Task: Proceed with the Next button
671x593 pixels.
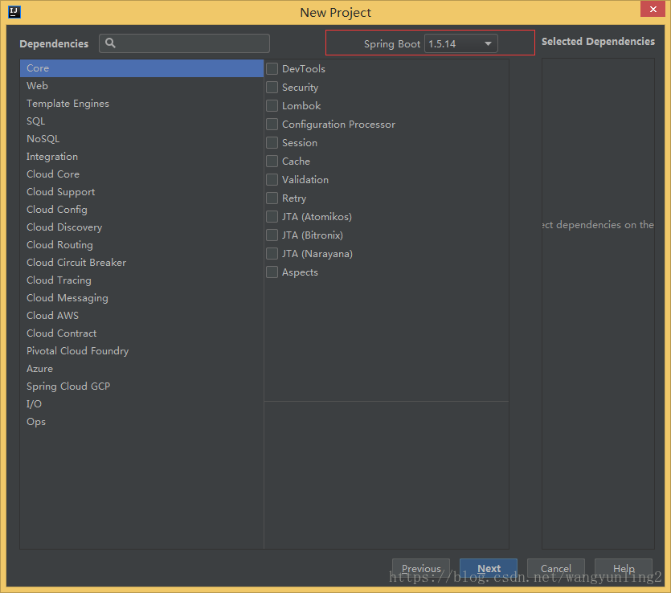Action: (x=489, y=568)
